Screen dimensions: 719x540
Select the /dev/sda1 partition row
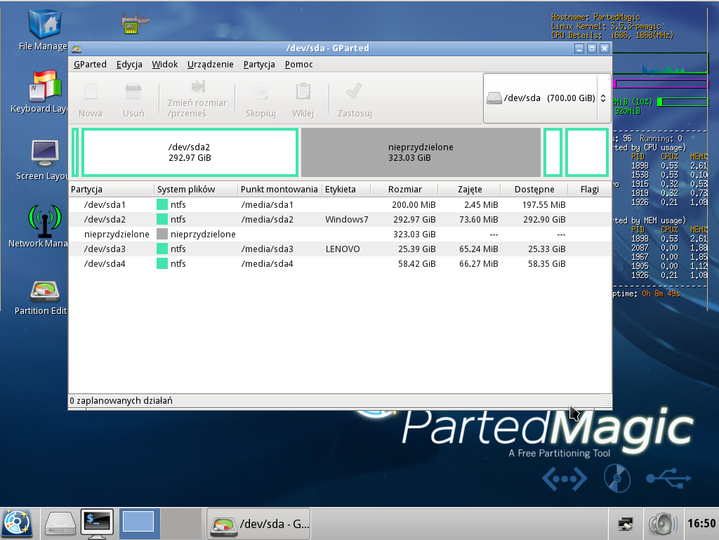(341, 204)
